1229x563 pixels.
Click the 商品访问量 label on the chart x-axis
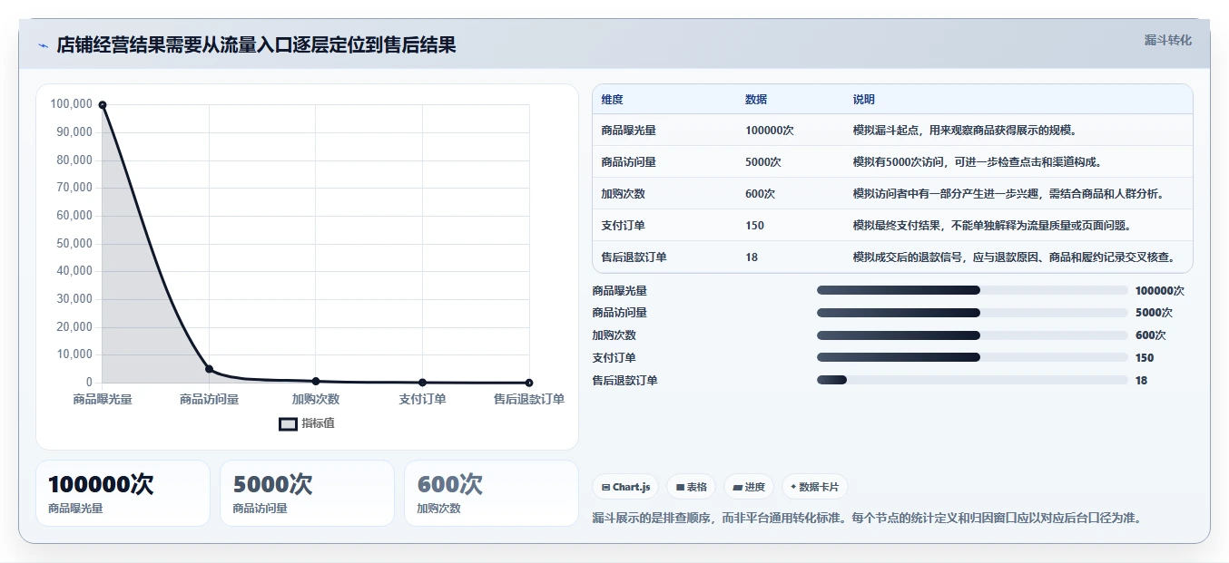pyautogui.click(x=209, y=399)
